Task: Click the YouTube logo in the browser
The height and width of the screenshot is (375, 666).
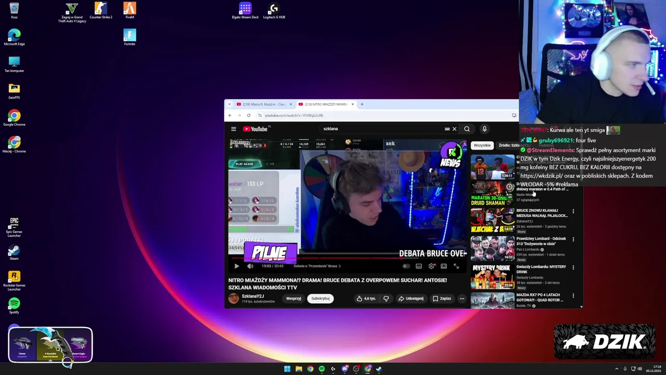Action: [255, 129]
